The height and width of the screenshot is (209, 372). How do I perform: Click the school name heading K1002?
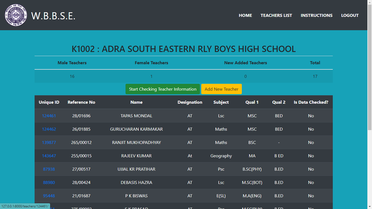(184, 49)
